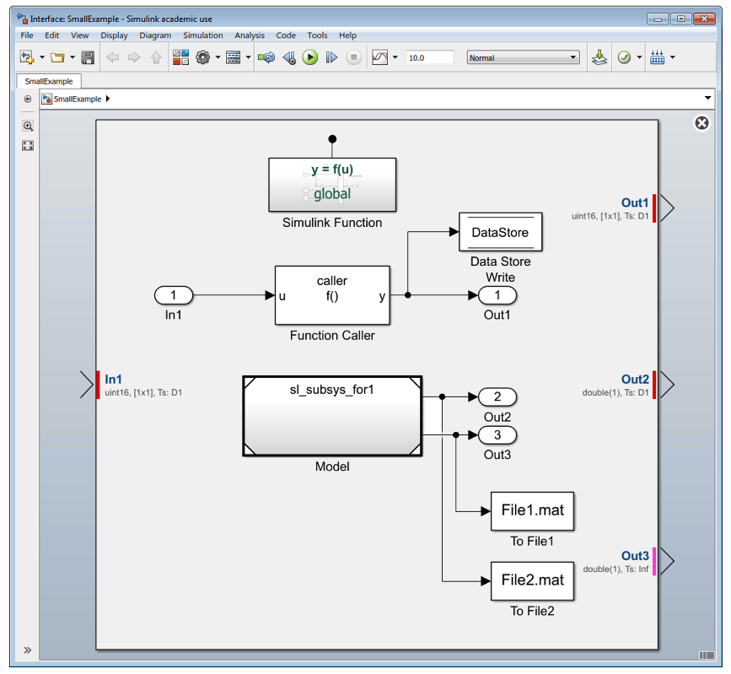Create a new model from toolbar
Image resolution: width=731 pixels, height=674 pixels.
[x=27, y=57]
